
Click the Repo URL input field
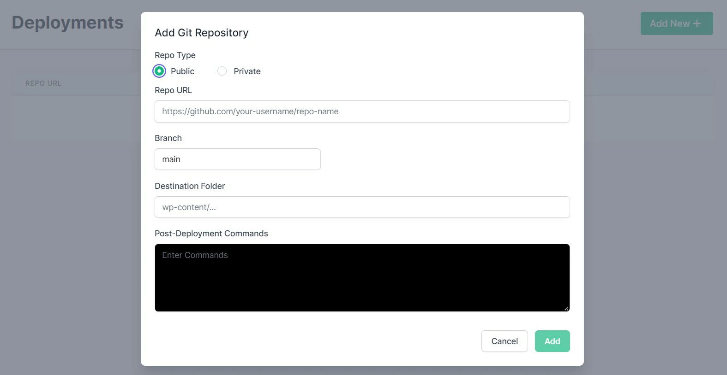click(x=362, y=111)
